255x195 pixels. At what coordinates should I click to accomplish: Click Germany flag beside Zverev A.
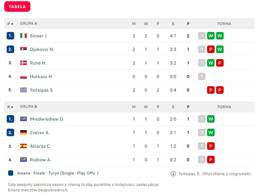24,133
